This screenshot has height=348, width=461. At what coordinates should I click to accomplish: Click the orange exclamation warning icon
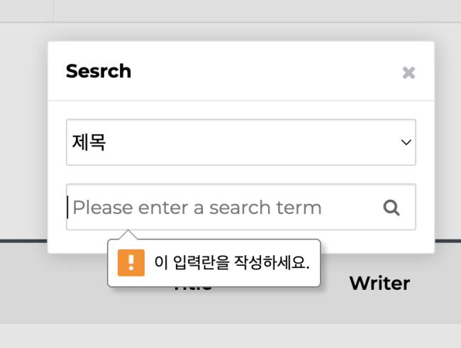[x=131, y=262]
